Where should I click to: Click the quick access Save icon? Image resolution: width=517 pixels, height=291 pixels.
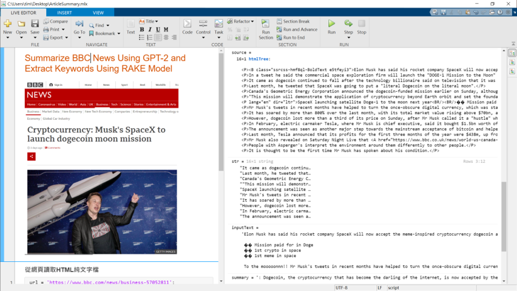[x=443, y=12]
